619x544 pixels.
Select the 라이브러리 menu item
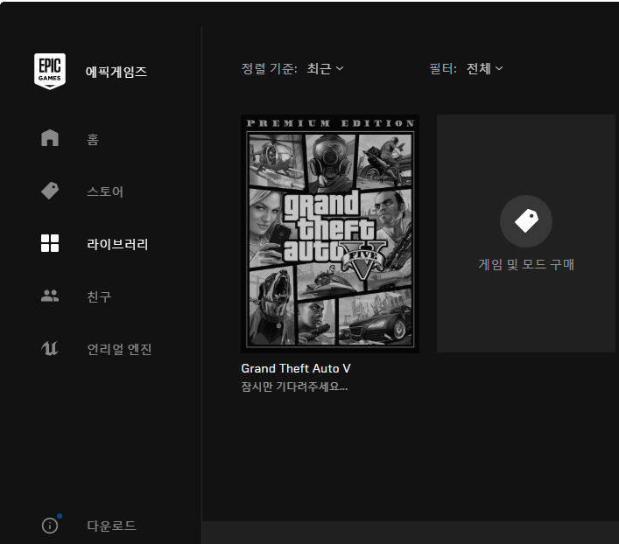click(x=117, y=244)
